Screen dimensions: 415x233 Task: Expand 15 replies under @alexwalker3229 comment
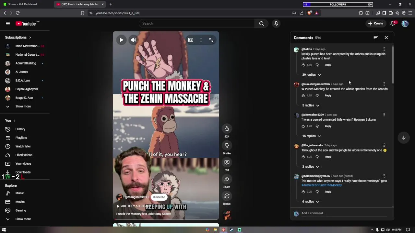[312, 136]
